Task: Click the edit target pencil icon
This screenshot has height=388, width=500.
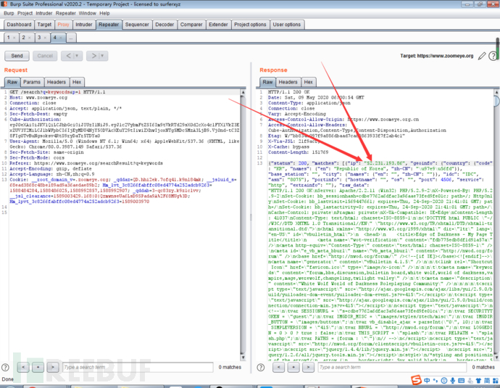Action: click(482, 56)
